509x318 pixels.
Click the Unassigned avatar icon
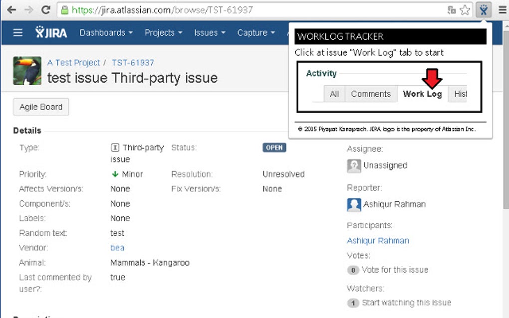[354, 166]
